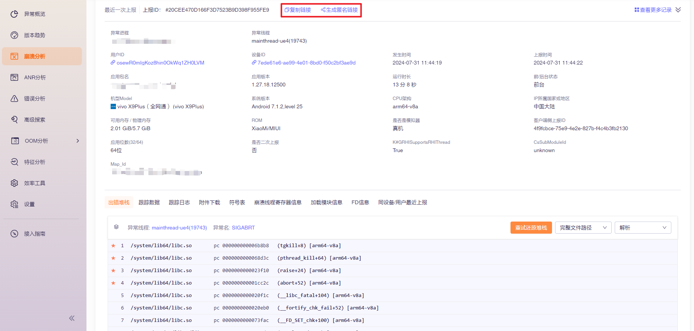Screen dimensions: 694x331
Task: Click the 复制链接 link
Action: 298,10
